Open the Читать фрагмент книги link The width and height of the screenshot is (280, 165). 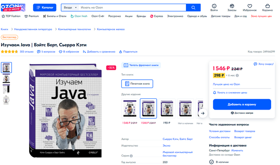pos(141,65)
